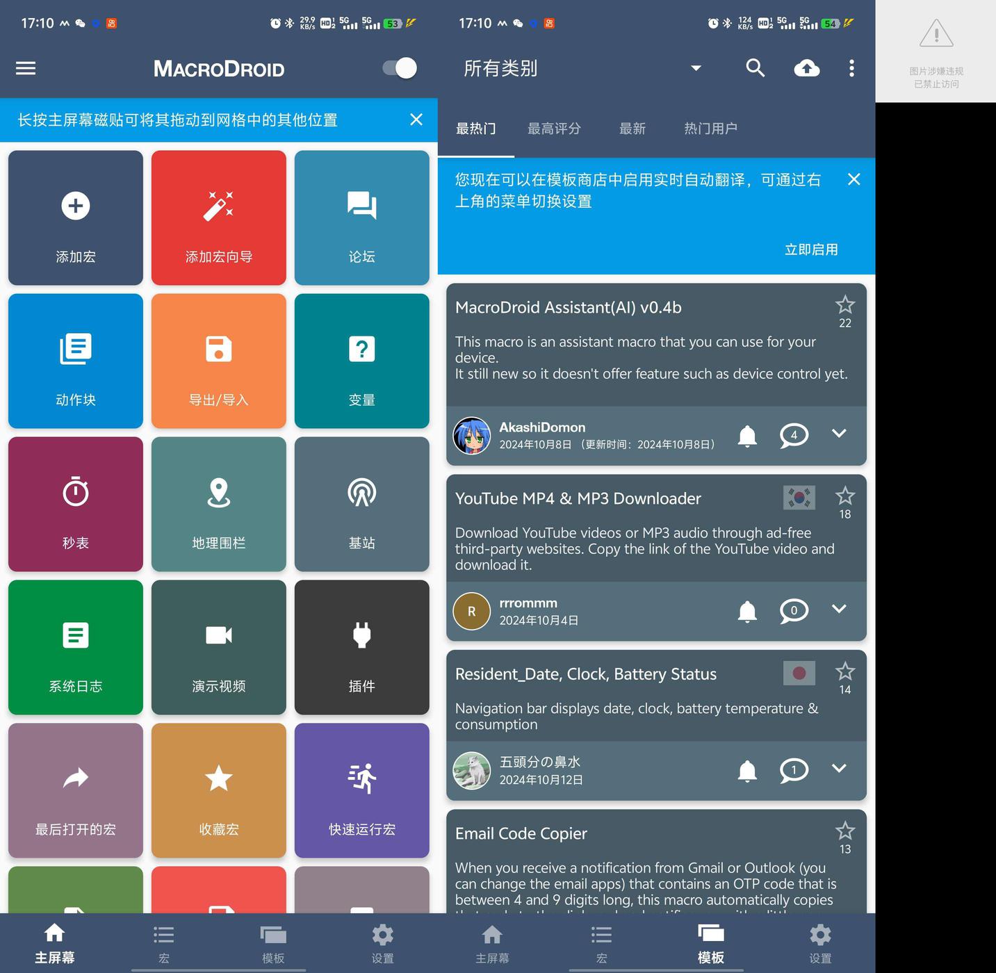Open the 地理围栏 geofence tile
This screenshot has height=973, width=996.
[219, 504]
